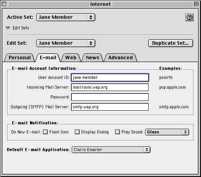Click the window close box in title bar
Image resolution: width=201 pixels, height=177 pixels.
click(4, 4)
